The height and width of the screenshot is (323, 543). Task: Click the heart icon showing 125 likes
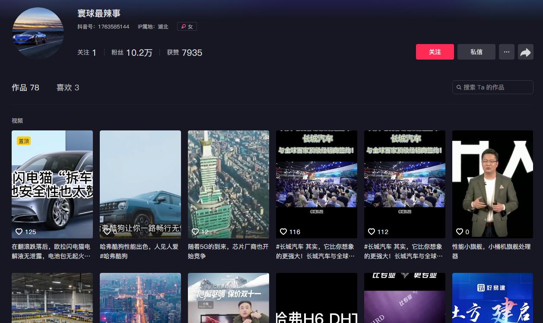[19, 231]
